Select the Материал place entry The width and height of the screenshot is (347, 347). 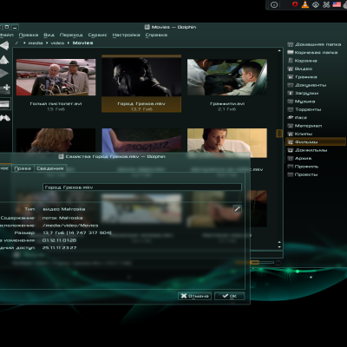(x=304, y=126)
